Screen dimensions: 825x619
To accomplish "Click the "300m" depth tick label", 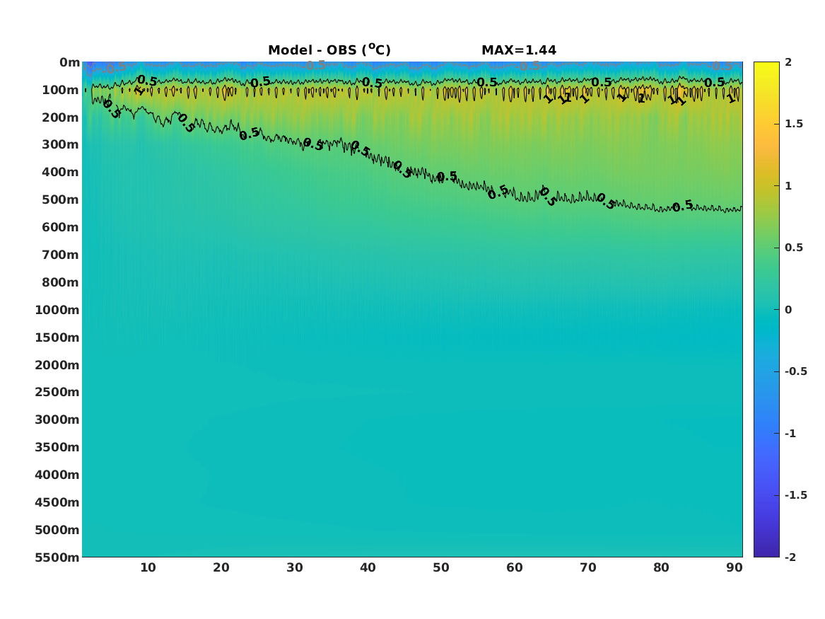I will pyautogui.click(x=61, y=145).
